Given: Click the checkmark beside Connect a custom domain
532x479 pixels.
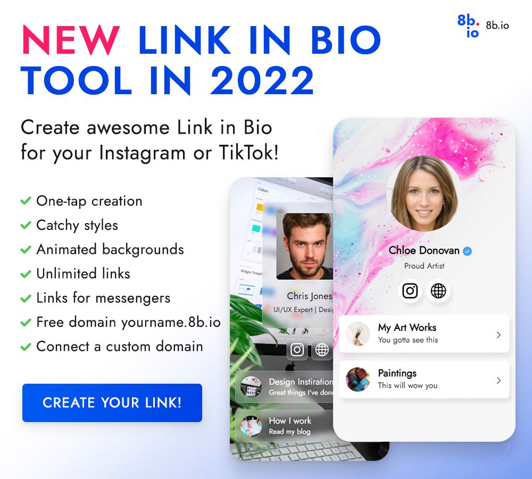Looking at the screenshot, I should (26, 346).
